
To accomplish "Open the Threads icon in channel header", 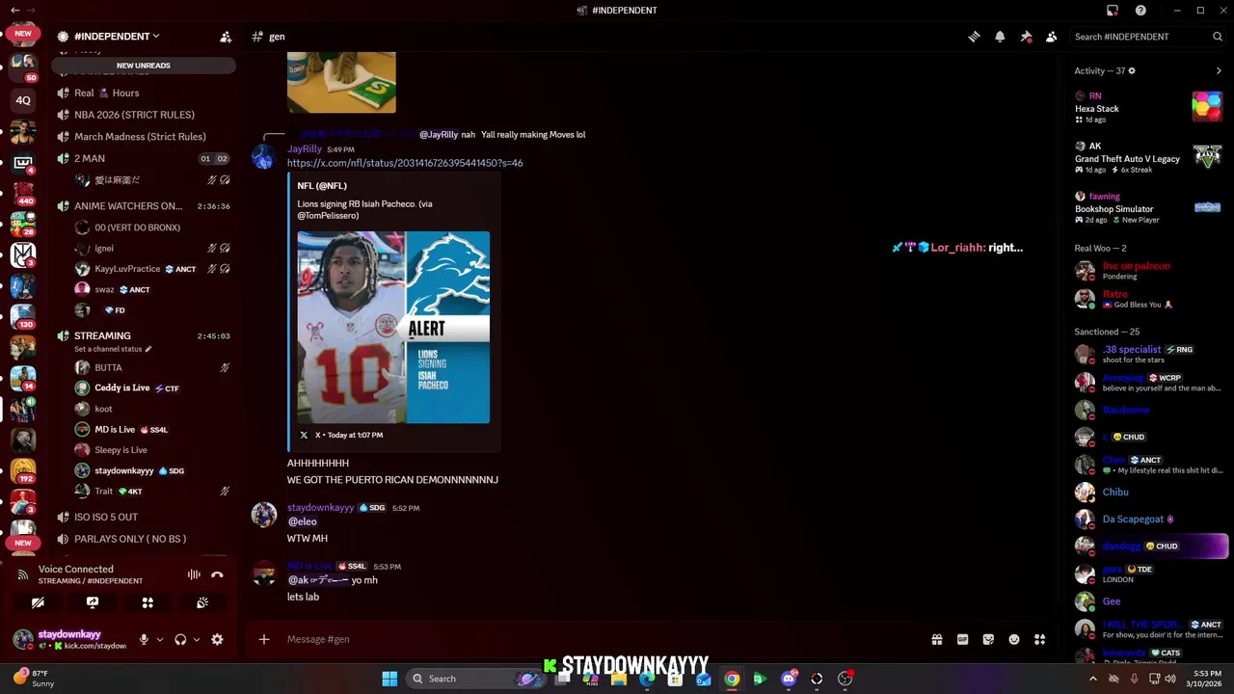I will point(974,37).
